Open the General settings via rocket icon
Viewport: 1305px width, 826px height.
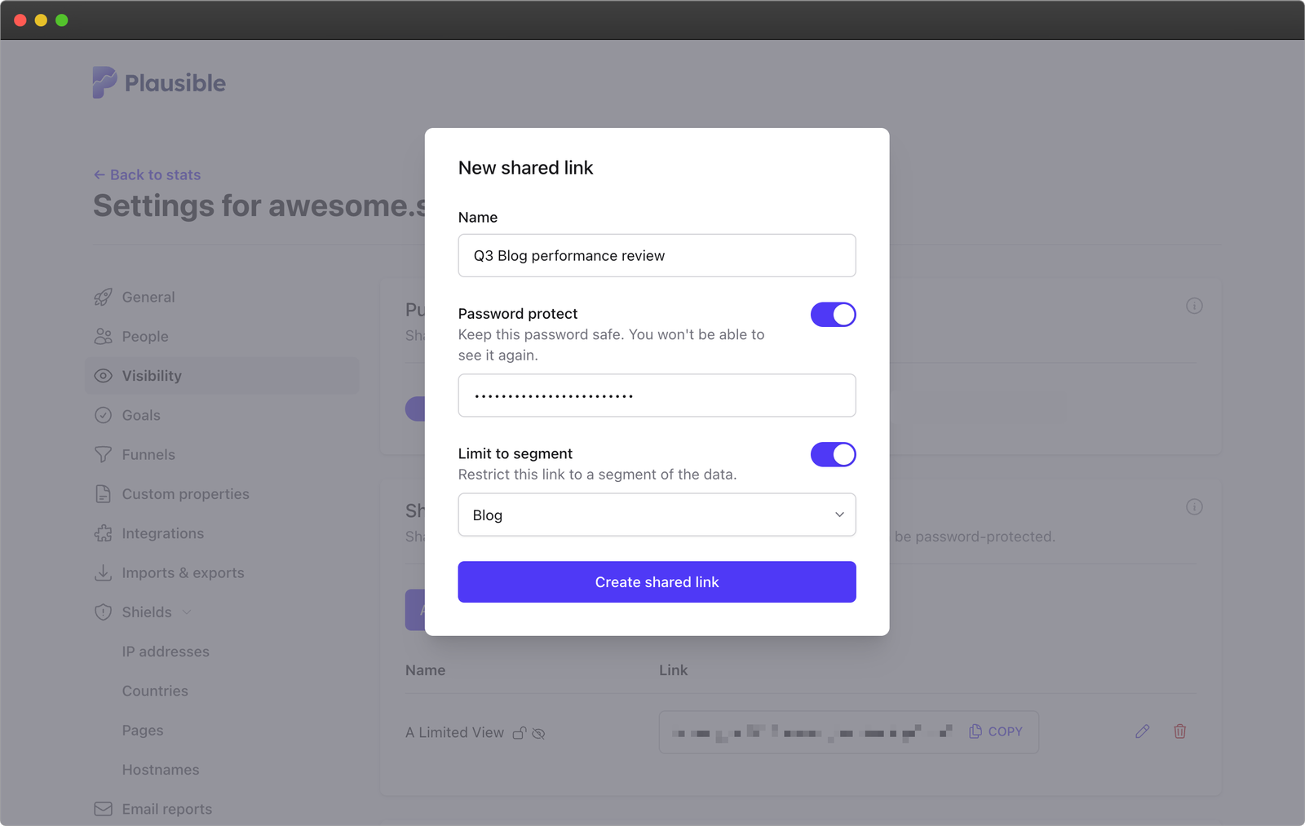[x=104, y=297]
